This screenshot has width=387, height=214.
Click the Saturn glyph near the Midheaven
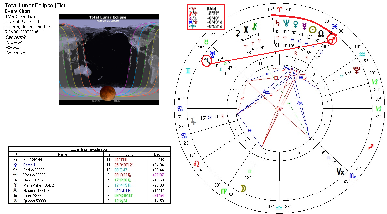(278, 23)
